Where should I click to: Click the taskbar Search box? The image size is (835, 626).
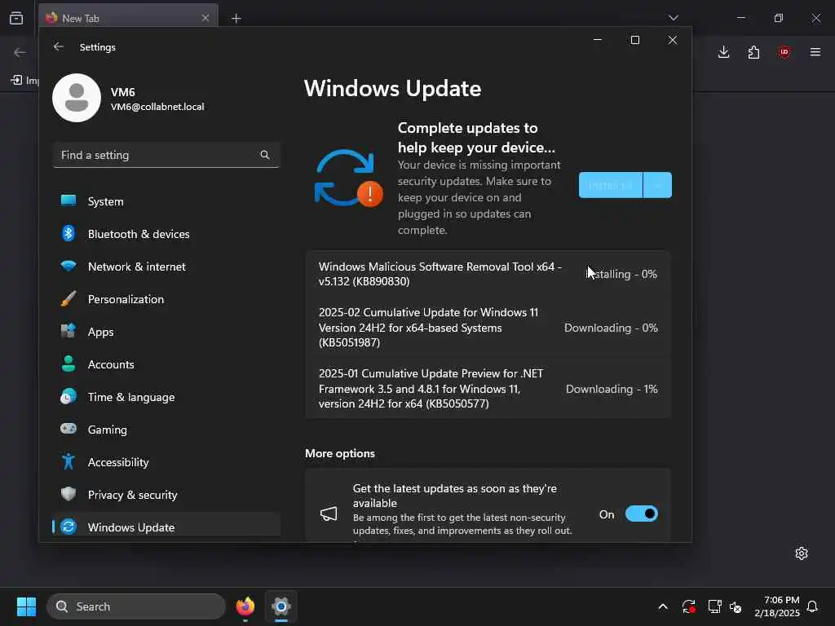click(x=136, y=606)
